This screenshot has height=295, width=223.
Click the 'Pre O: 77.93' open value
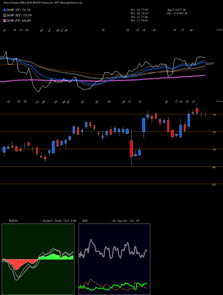(x=140, y=9)
